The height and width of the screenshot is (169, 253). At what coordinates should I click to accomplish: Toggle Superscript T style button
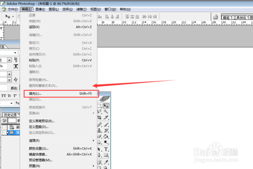coord(15,95)
